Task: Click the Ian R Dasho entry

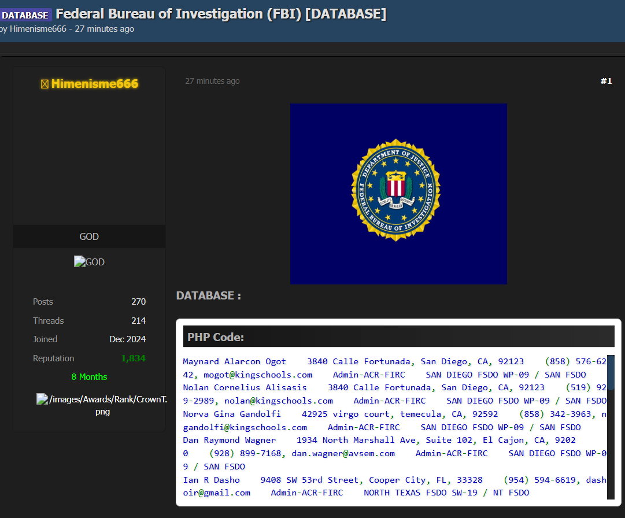Action: (x=211, y=480)
